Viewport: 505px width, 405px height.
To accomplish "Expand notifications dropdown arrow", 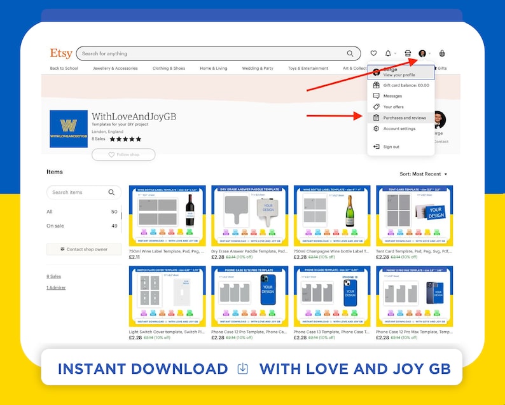I will click(x=395, y=53).
